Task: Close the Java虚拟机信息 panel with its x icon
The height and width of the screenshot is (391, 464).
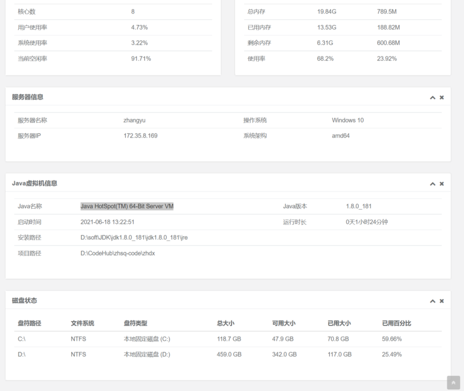Action: [442, 183]
